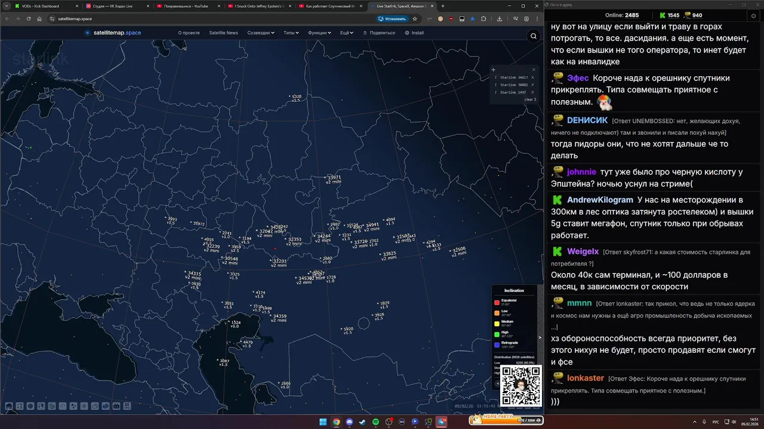Image resolution: width=764 pixels, height=429 pixels.
Task: Click the MEME PARTY progress bar
Action: pos(506,420)
